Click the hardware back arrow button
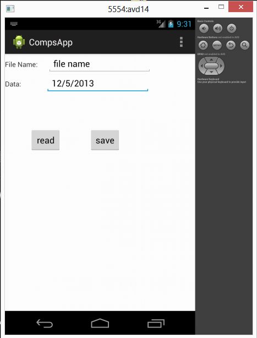The height and width of the screenshot is (338, 257). (231, 45)
